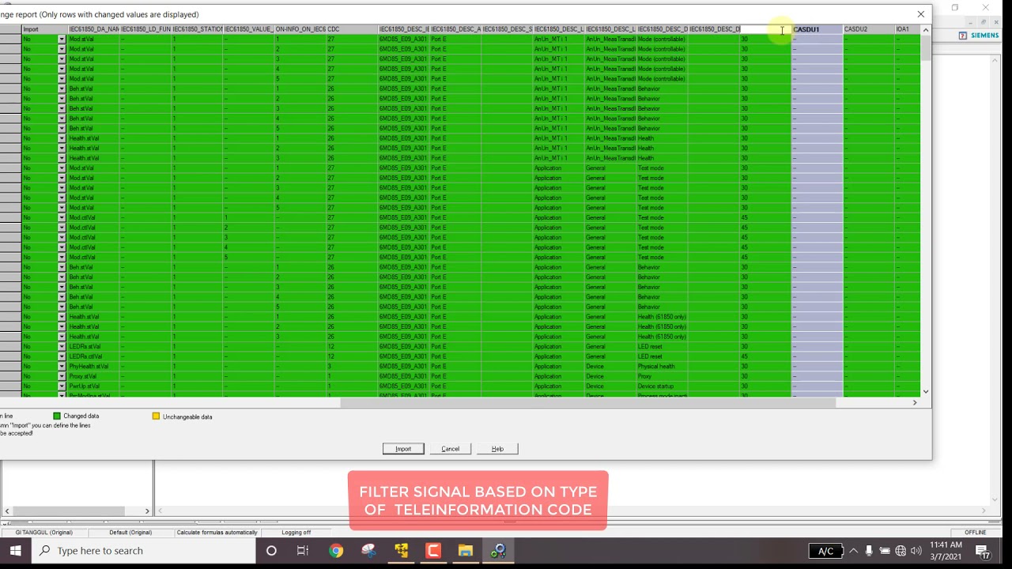Click the grid's scroll right arrow

[915, 403]
